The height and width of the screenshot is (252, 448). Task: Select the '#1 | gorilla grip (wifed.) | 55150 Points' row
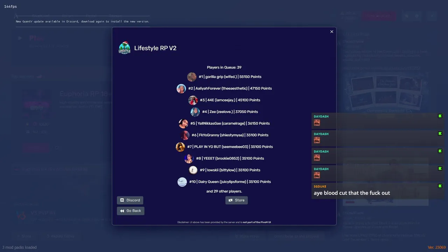224,77
